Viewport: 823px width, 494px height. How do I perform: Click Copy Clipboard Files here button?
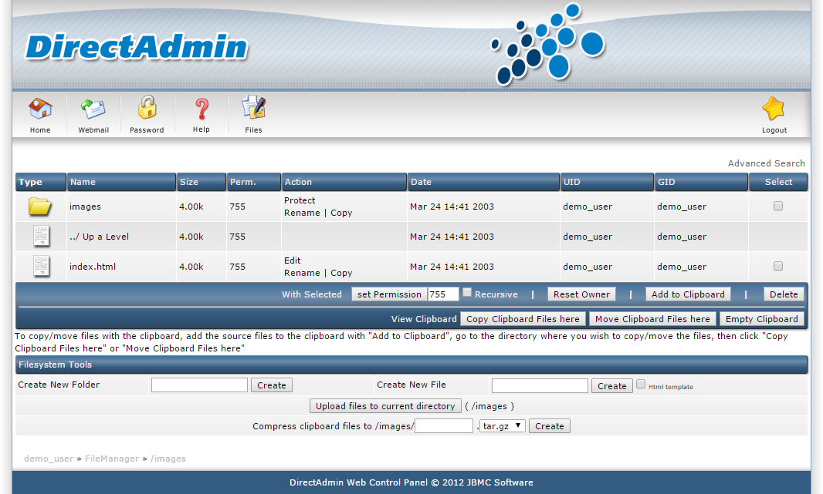click(x=523, y=319)
